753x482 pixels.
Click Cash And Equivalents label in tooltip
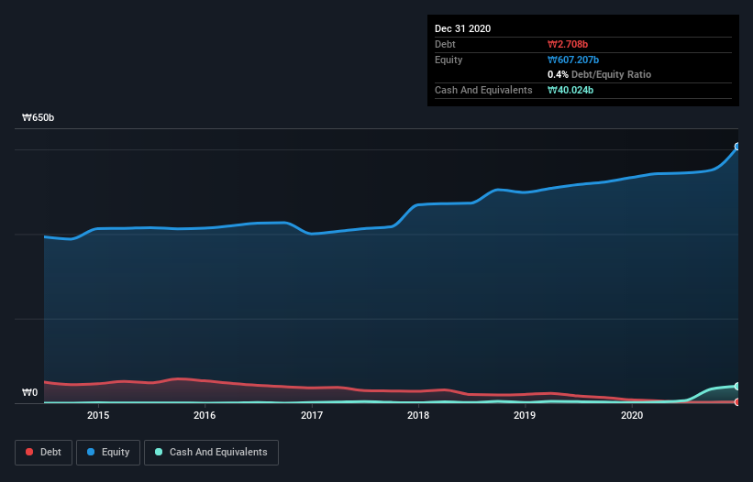point(483,90)
